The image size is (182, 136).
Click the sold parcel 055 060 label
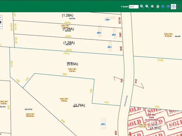pos(151,115)
